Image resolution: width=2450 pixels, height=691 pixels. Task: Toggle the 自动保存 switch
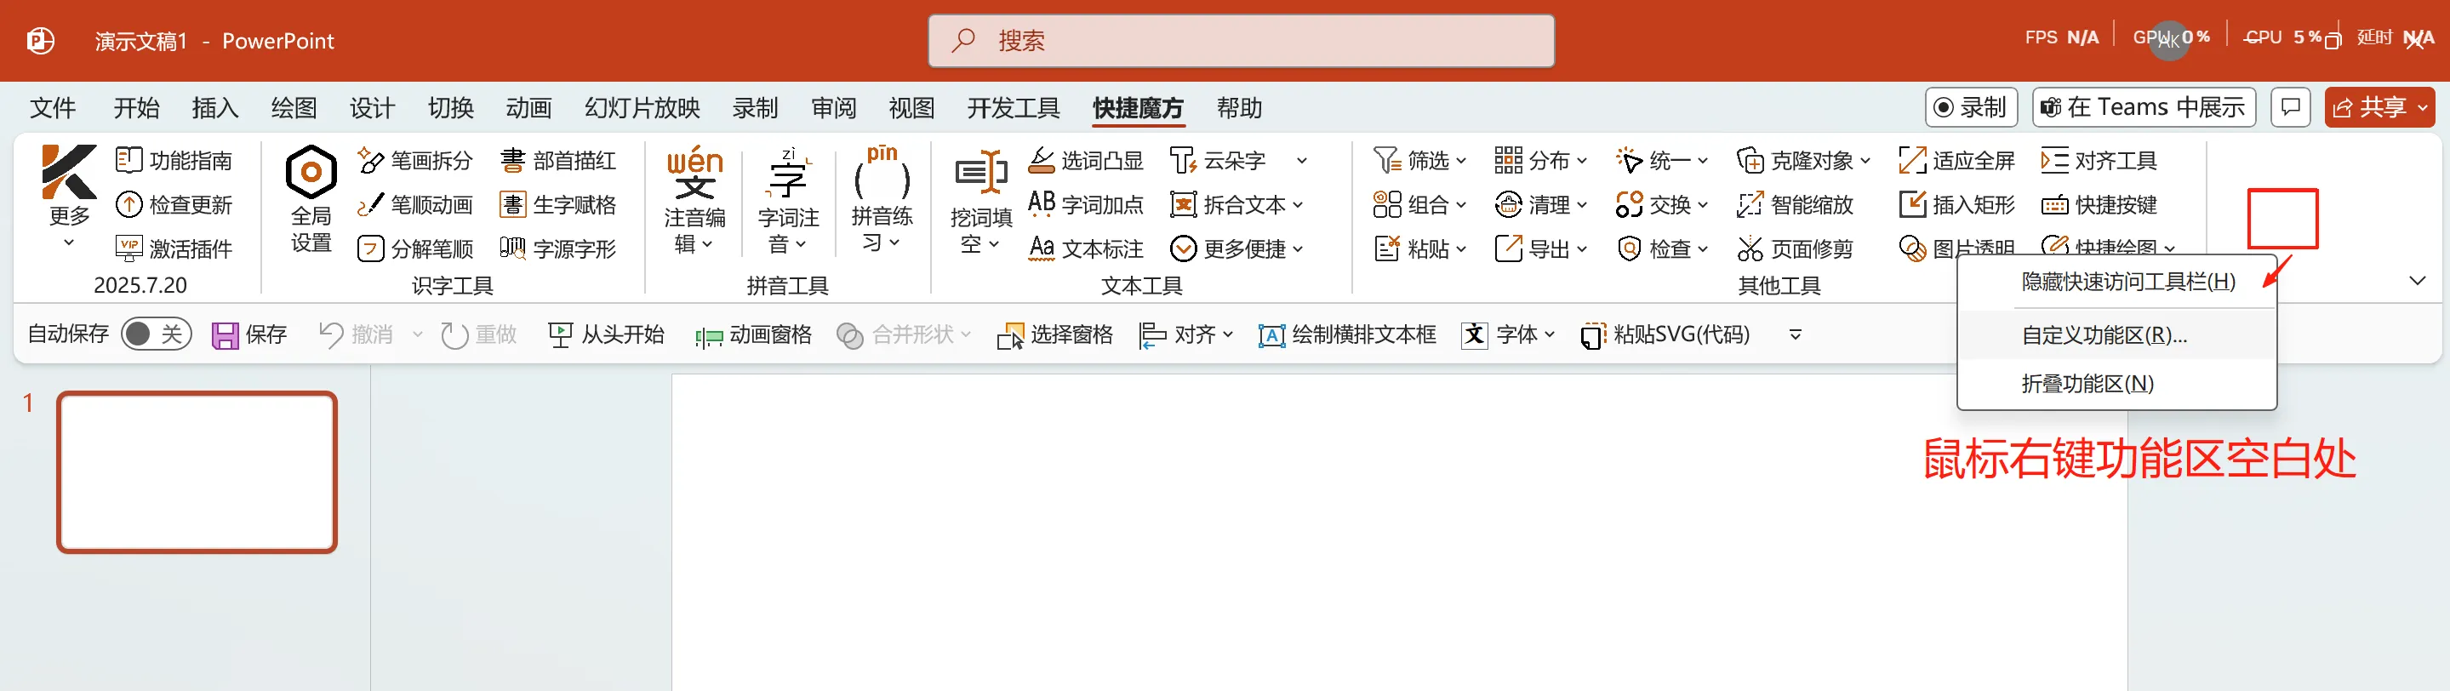tap(157, 334)
